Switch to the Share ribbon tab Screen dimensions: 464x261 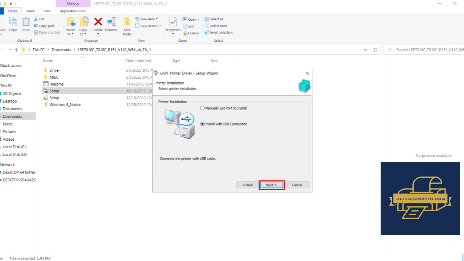[30, 11]
